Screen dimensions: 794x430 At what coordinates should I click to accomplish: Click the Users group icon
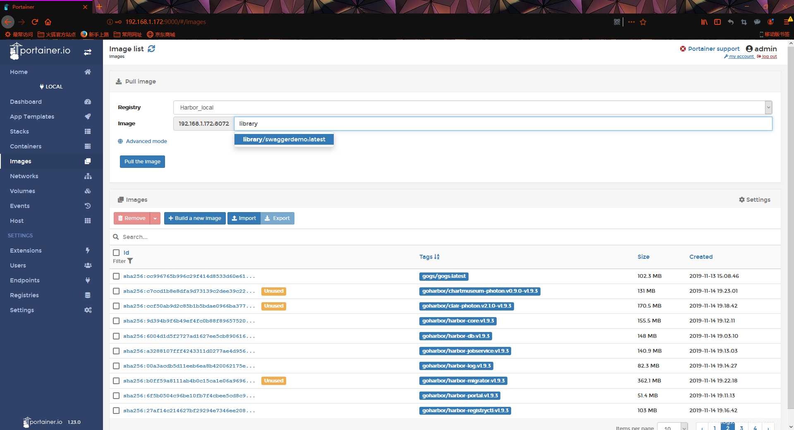click(x=88, y=265)
